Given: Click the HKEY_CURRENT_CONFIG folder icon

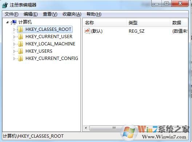Looking at the screenshot, I should pos(20,58).
